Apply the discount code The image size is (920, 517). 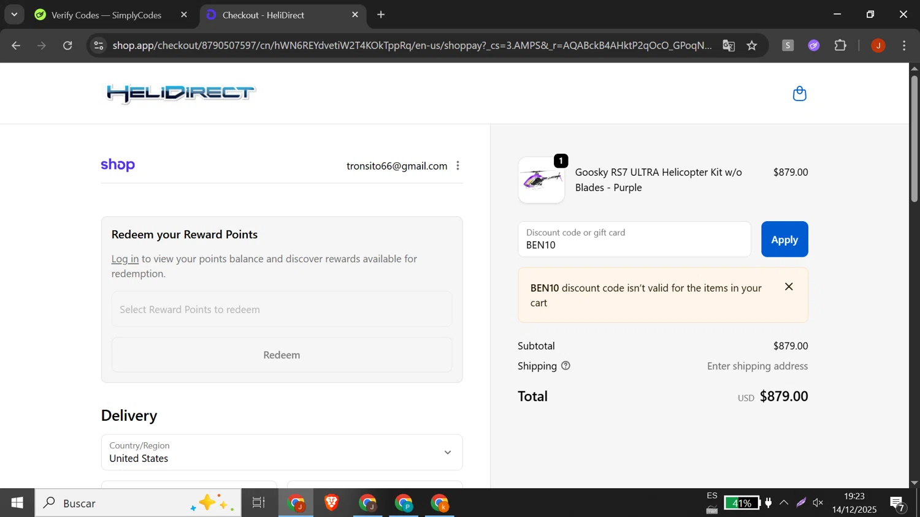[x=784, y=240]
